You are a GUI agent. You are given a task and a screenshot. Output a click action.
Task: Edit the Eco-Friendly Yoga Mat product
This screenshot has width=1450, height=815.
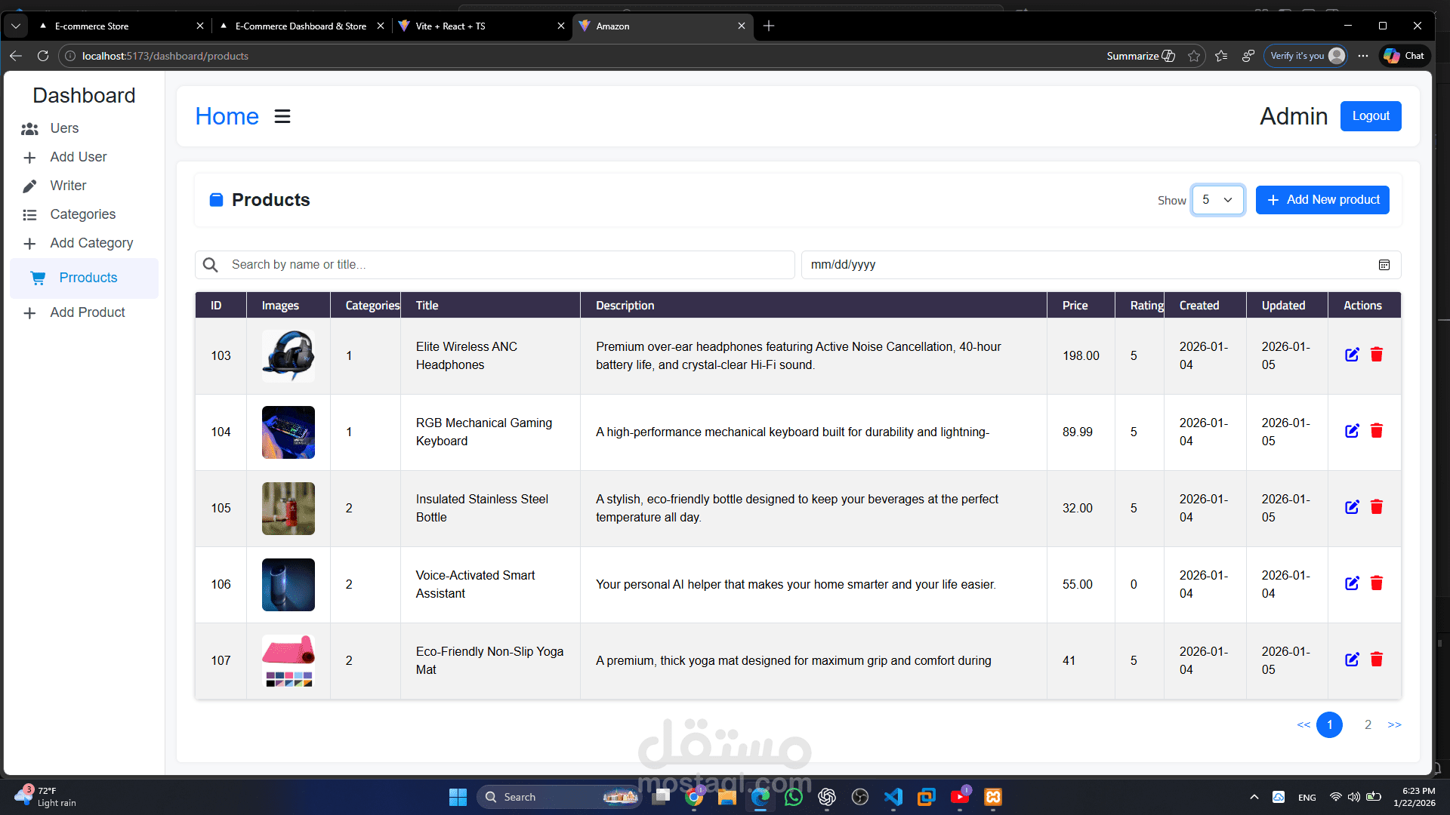[1352, 660]
